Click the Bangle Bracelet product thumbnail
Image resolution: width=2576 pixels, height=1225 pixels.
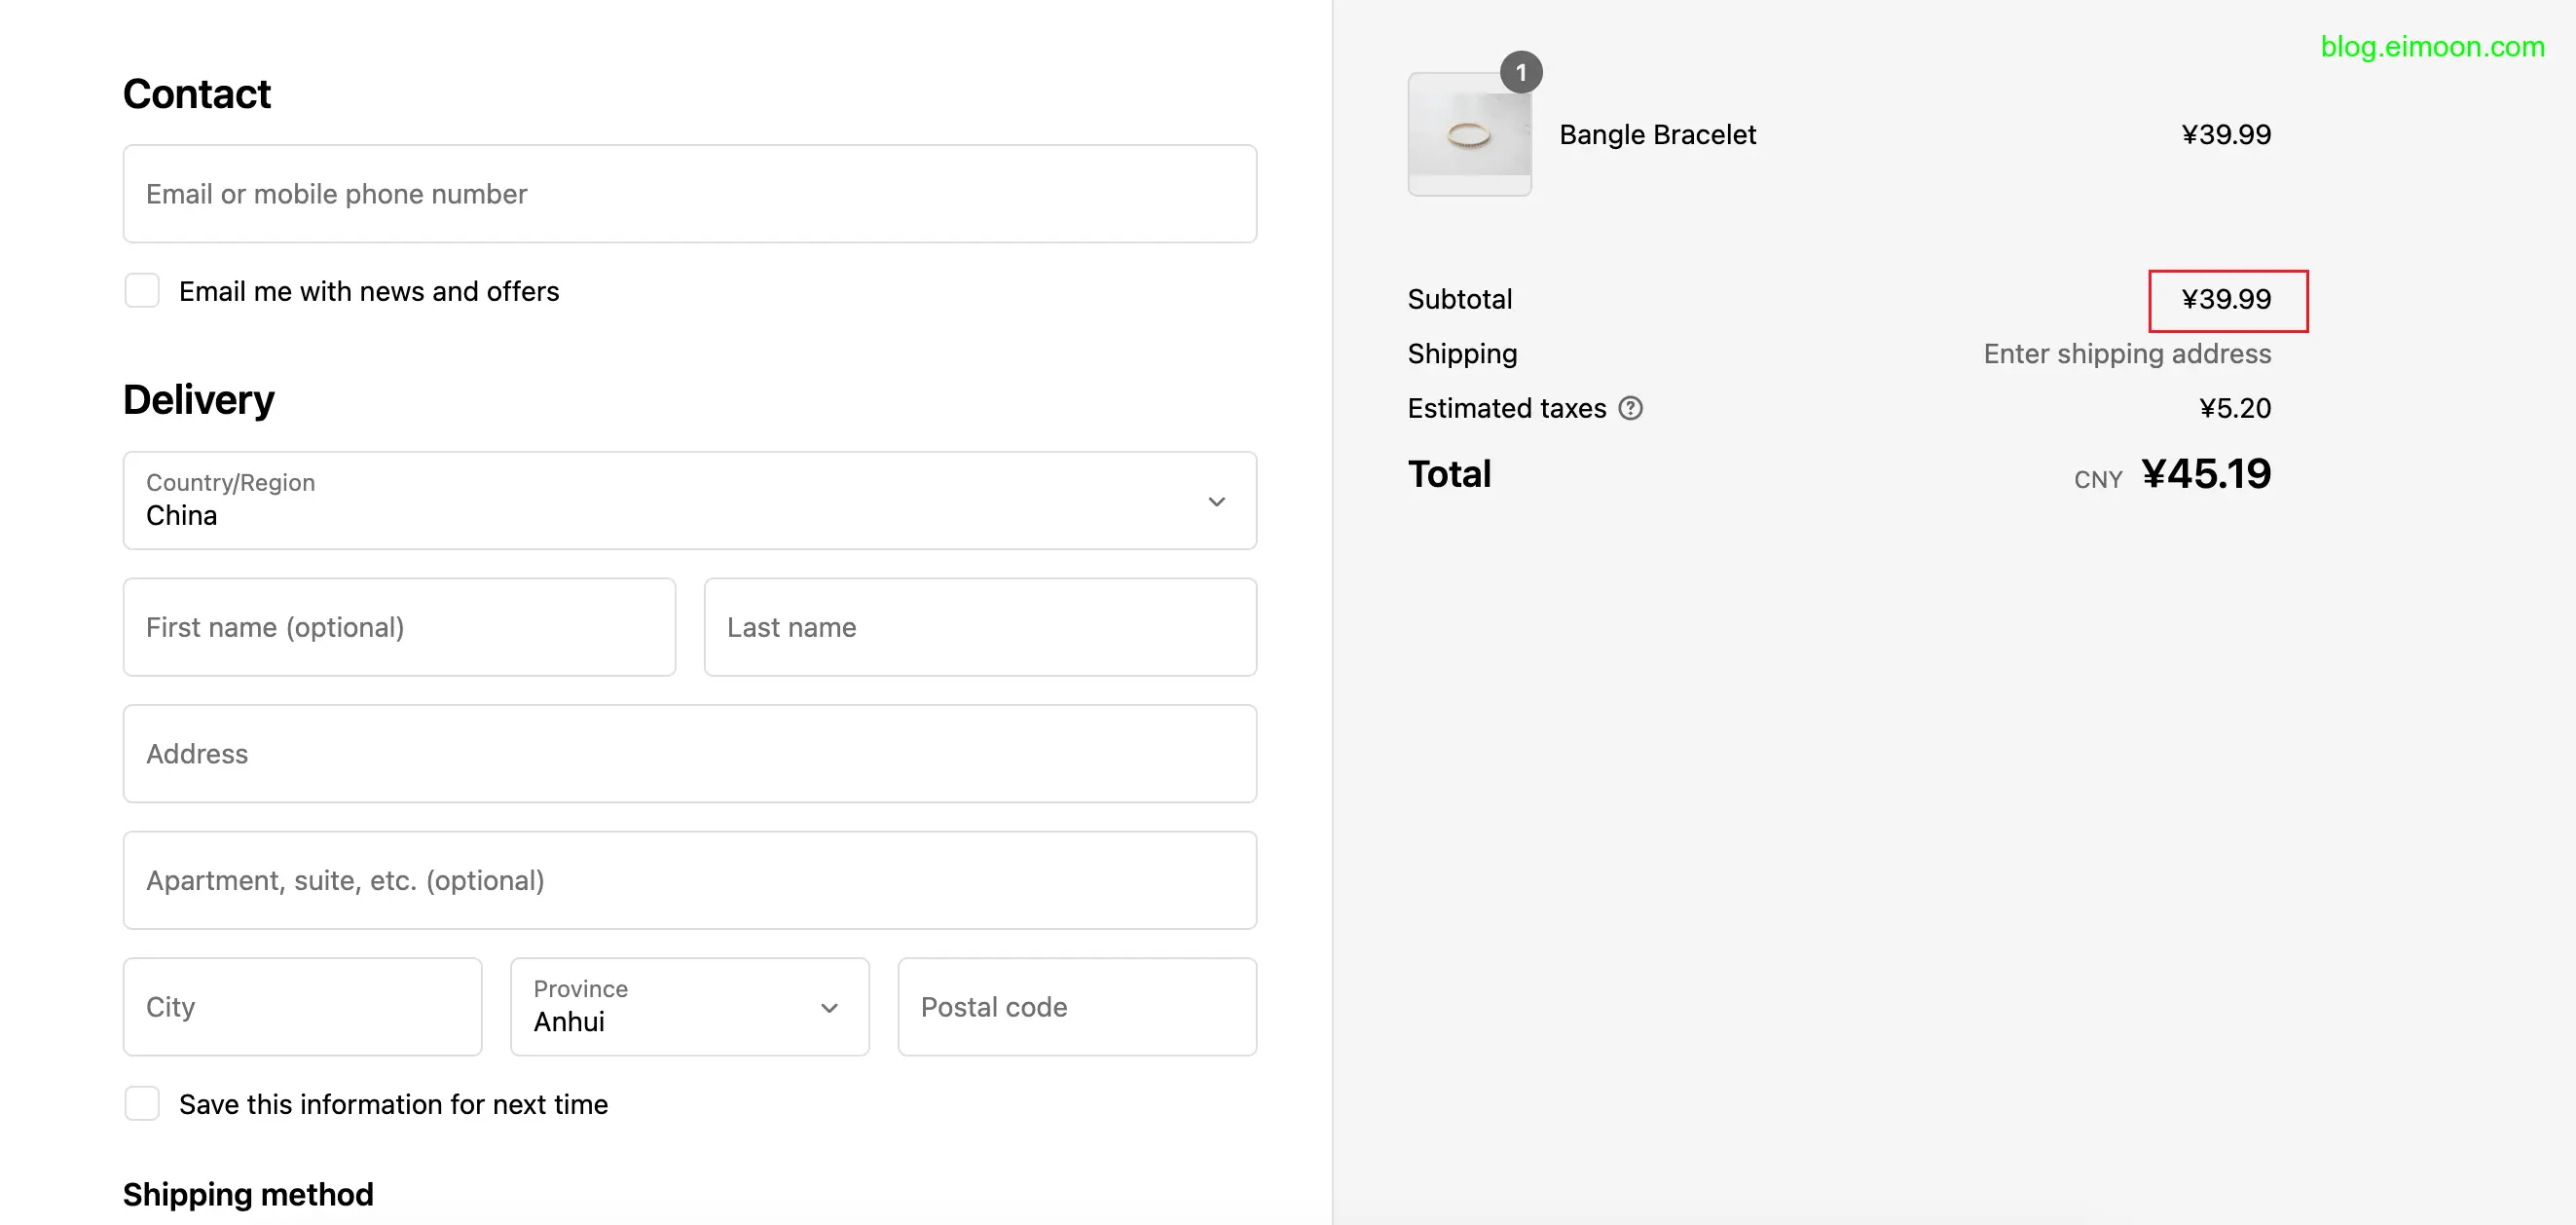click(1468, 135)
